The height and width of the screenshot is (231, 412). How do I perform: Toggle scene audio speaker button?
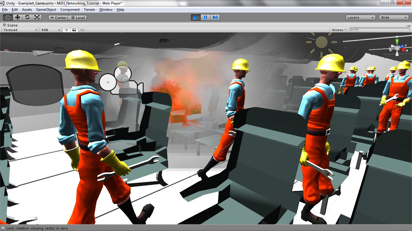pos(82,30)
